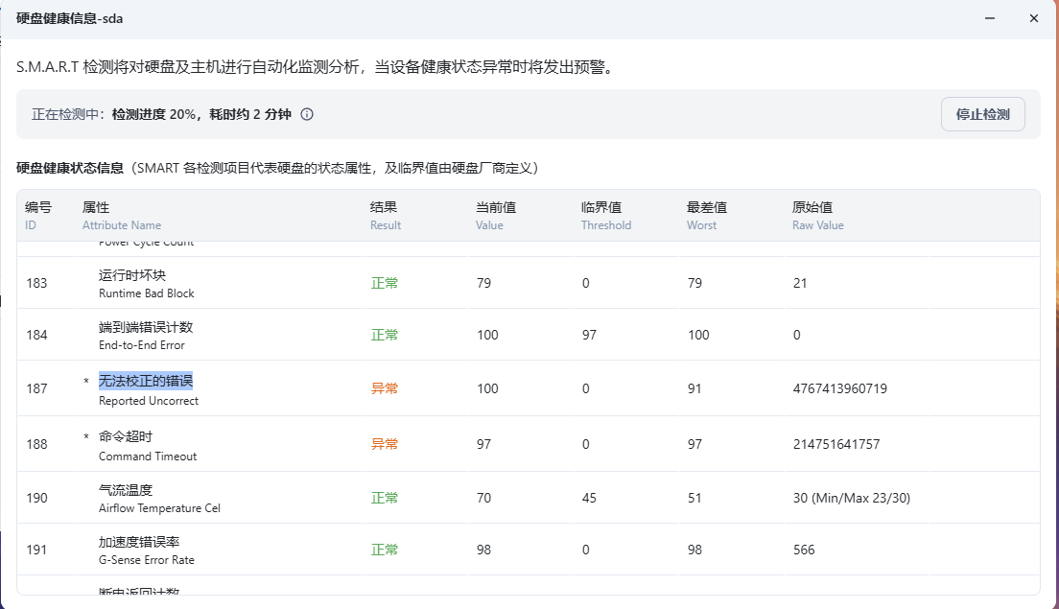Click current value 79 in row 183

pos(483,283)
